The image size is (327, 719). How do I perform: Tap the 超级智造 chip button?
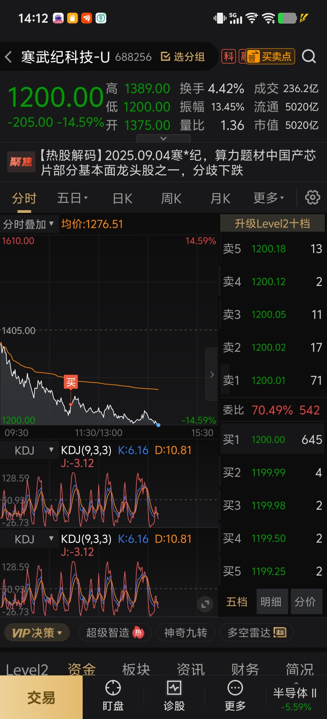coord(115,632)
